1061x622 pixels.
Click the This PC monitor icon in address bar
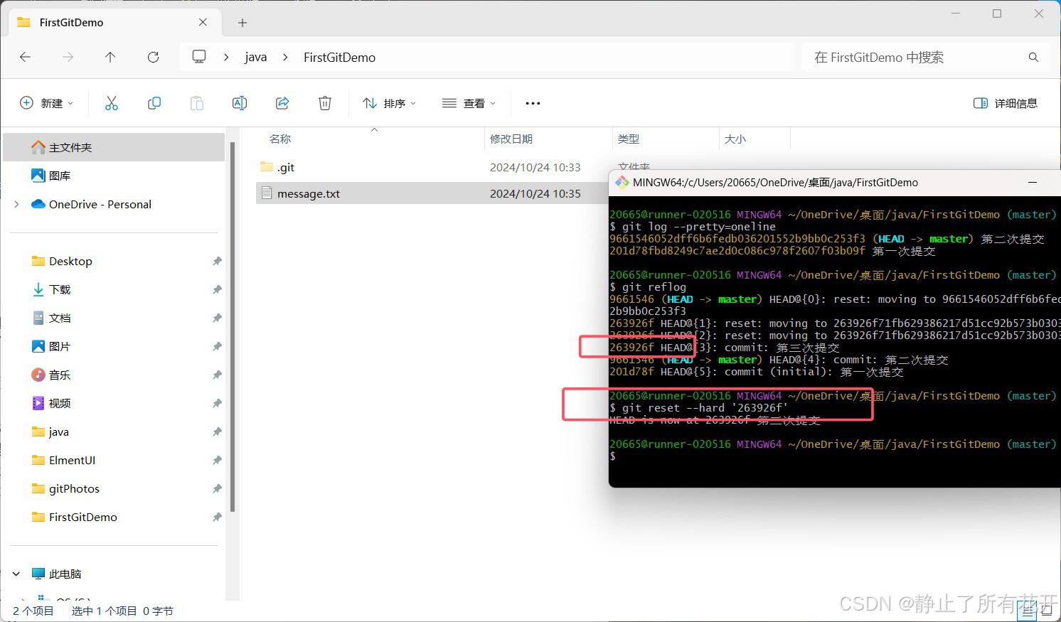199,57
